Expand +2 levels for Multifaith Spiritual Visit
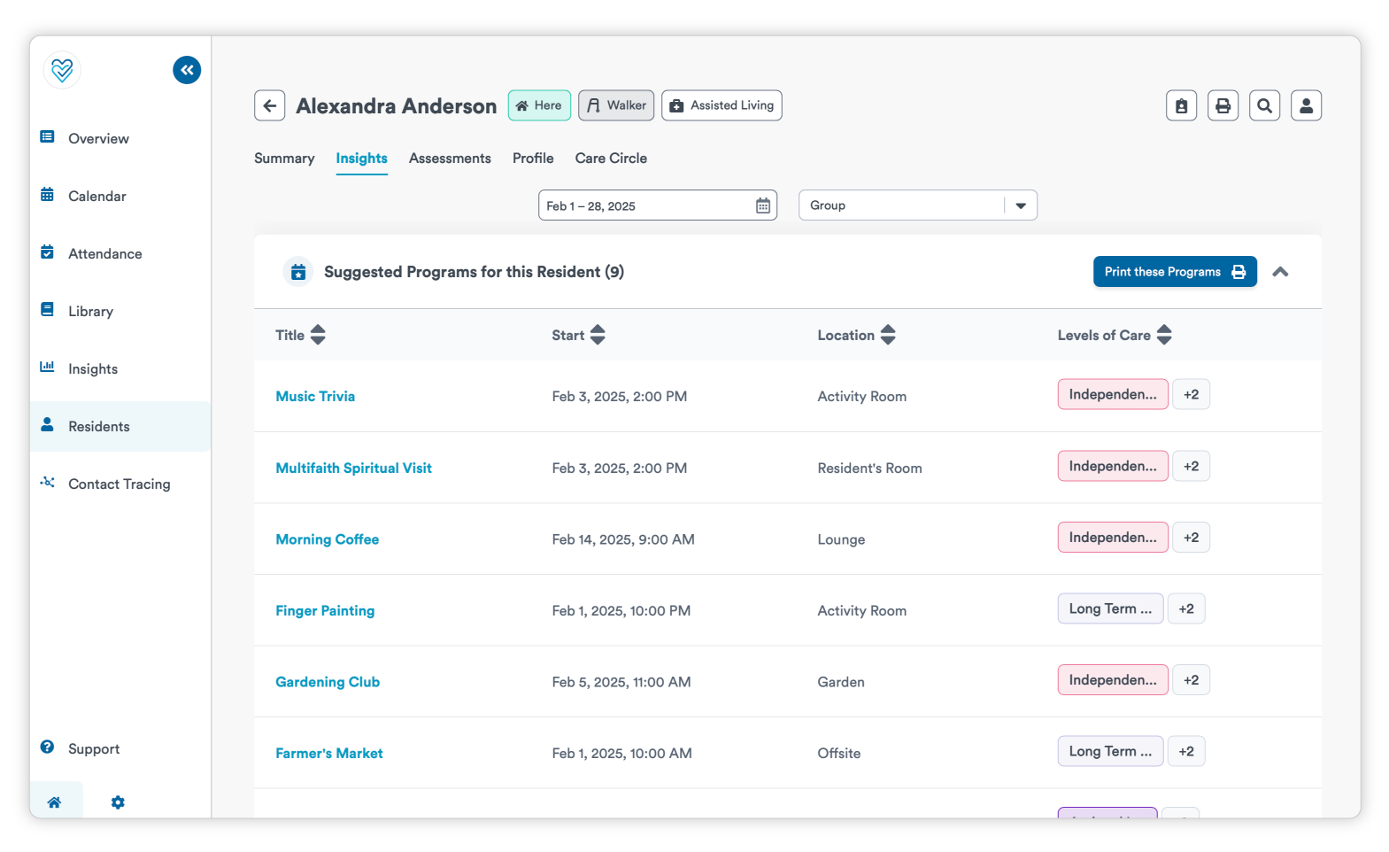This screenshot has height=852, width=1389. tap(1192, 467)
